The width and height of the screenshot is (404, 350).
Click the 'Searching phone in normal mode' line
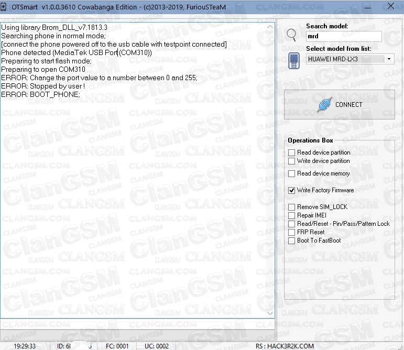(x=53, y=36)
